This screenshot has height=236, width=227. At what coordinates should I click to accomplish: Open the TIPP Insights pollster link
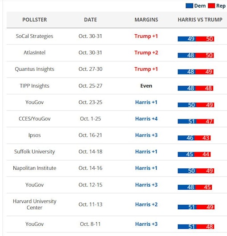tap(34, 86)
